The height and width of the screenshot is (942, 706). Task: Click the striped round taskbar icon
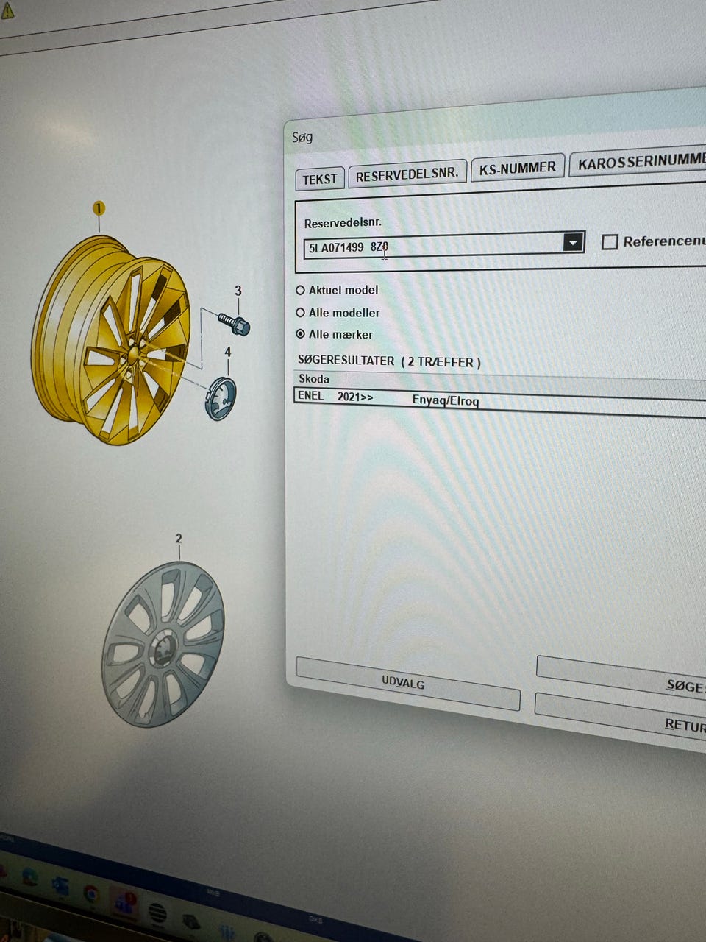157,914
